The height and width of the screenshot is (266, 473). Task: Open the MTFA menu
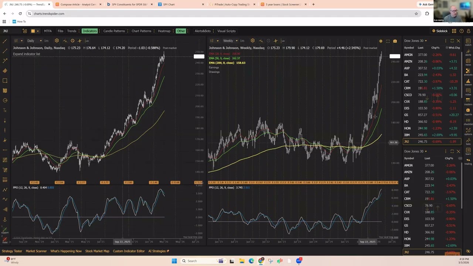tap(48, 31)
